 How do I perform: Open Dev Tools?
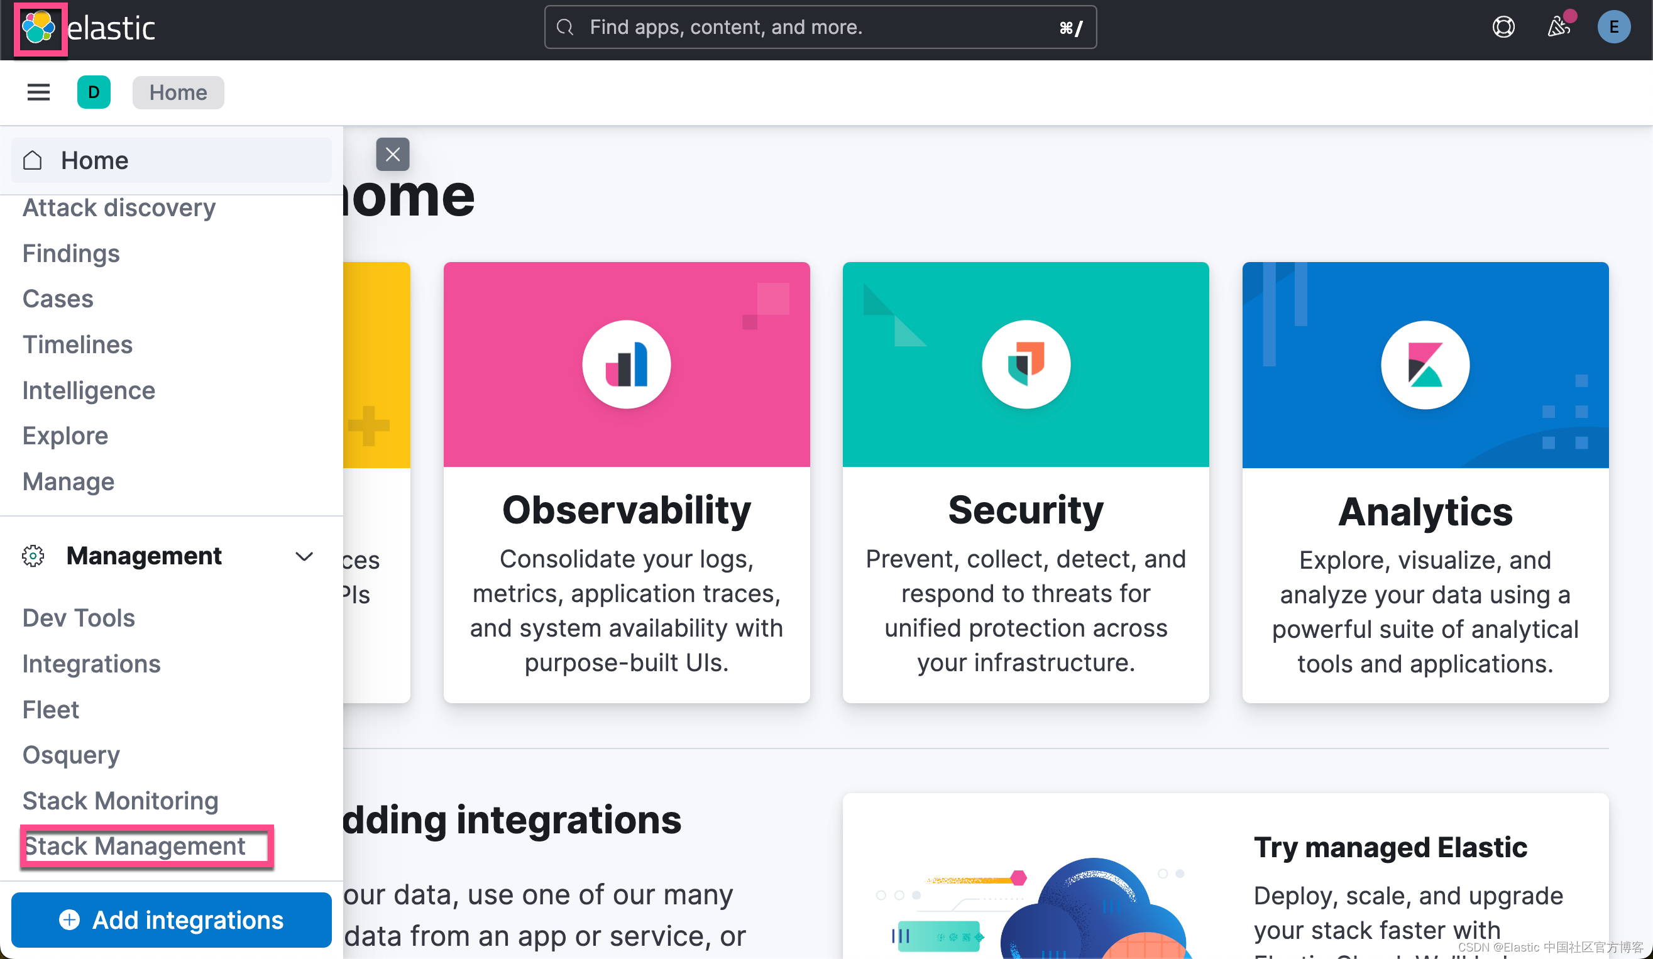coord(78,617)
